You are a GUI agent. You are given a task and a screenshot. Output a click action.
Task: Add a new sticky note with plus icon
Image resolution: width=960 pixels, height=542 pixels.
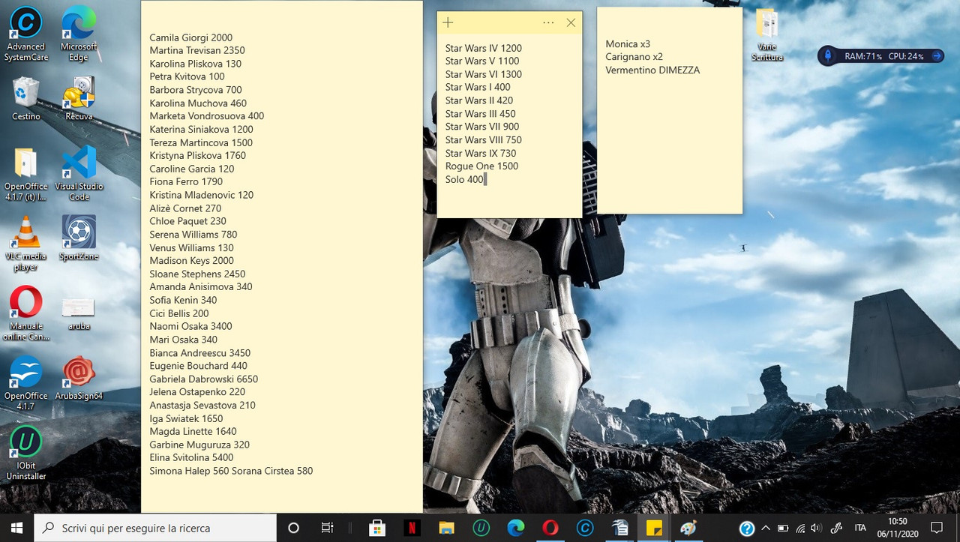coord(448,22)
